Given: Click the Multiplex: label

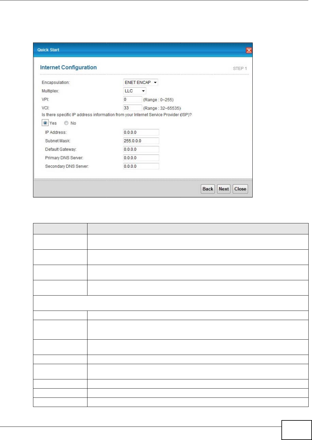Looking at the screenshot, I should pyautogui.click(x=50, y=91).
